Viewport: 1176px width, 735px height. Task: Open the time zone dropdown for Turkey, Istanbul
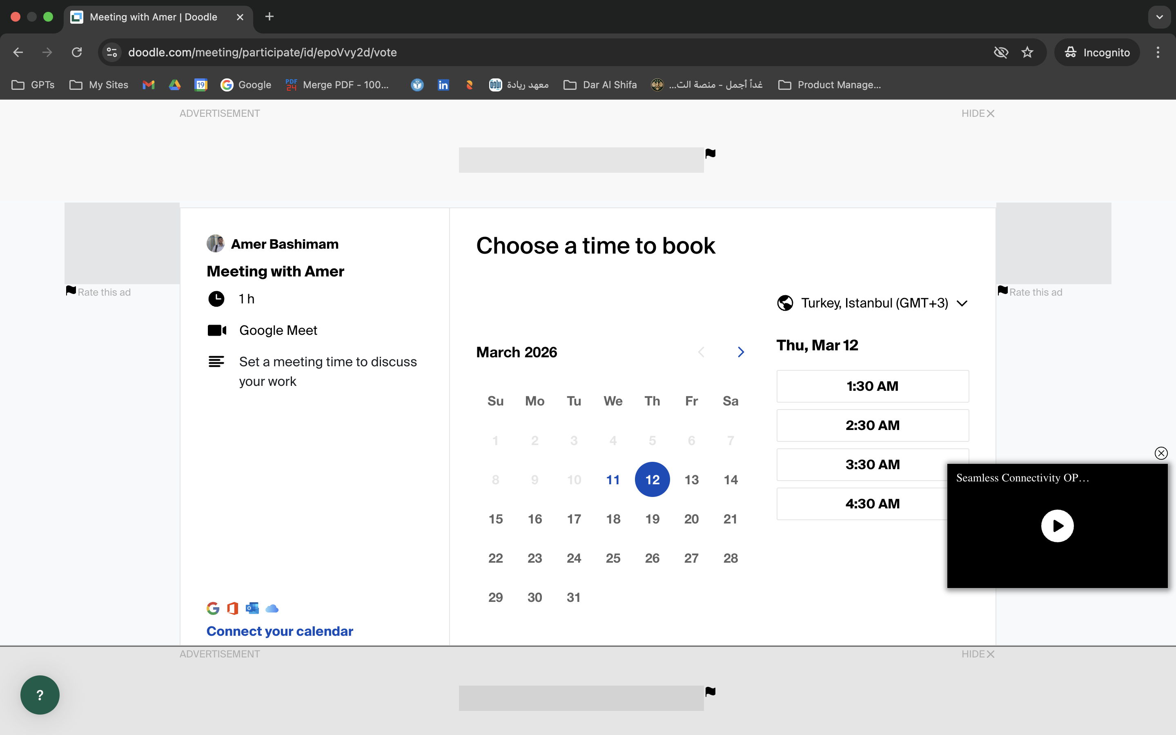point(872,303)
